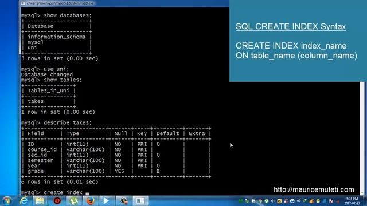Click the 'Field' column header

[36, 133]
